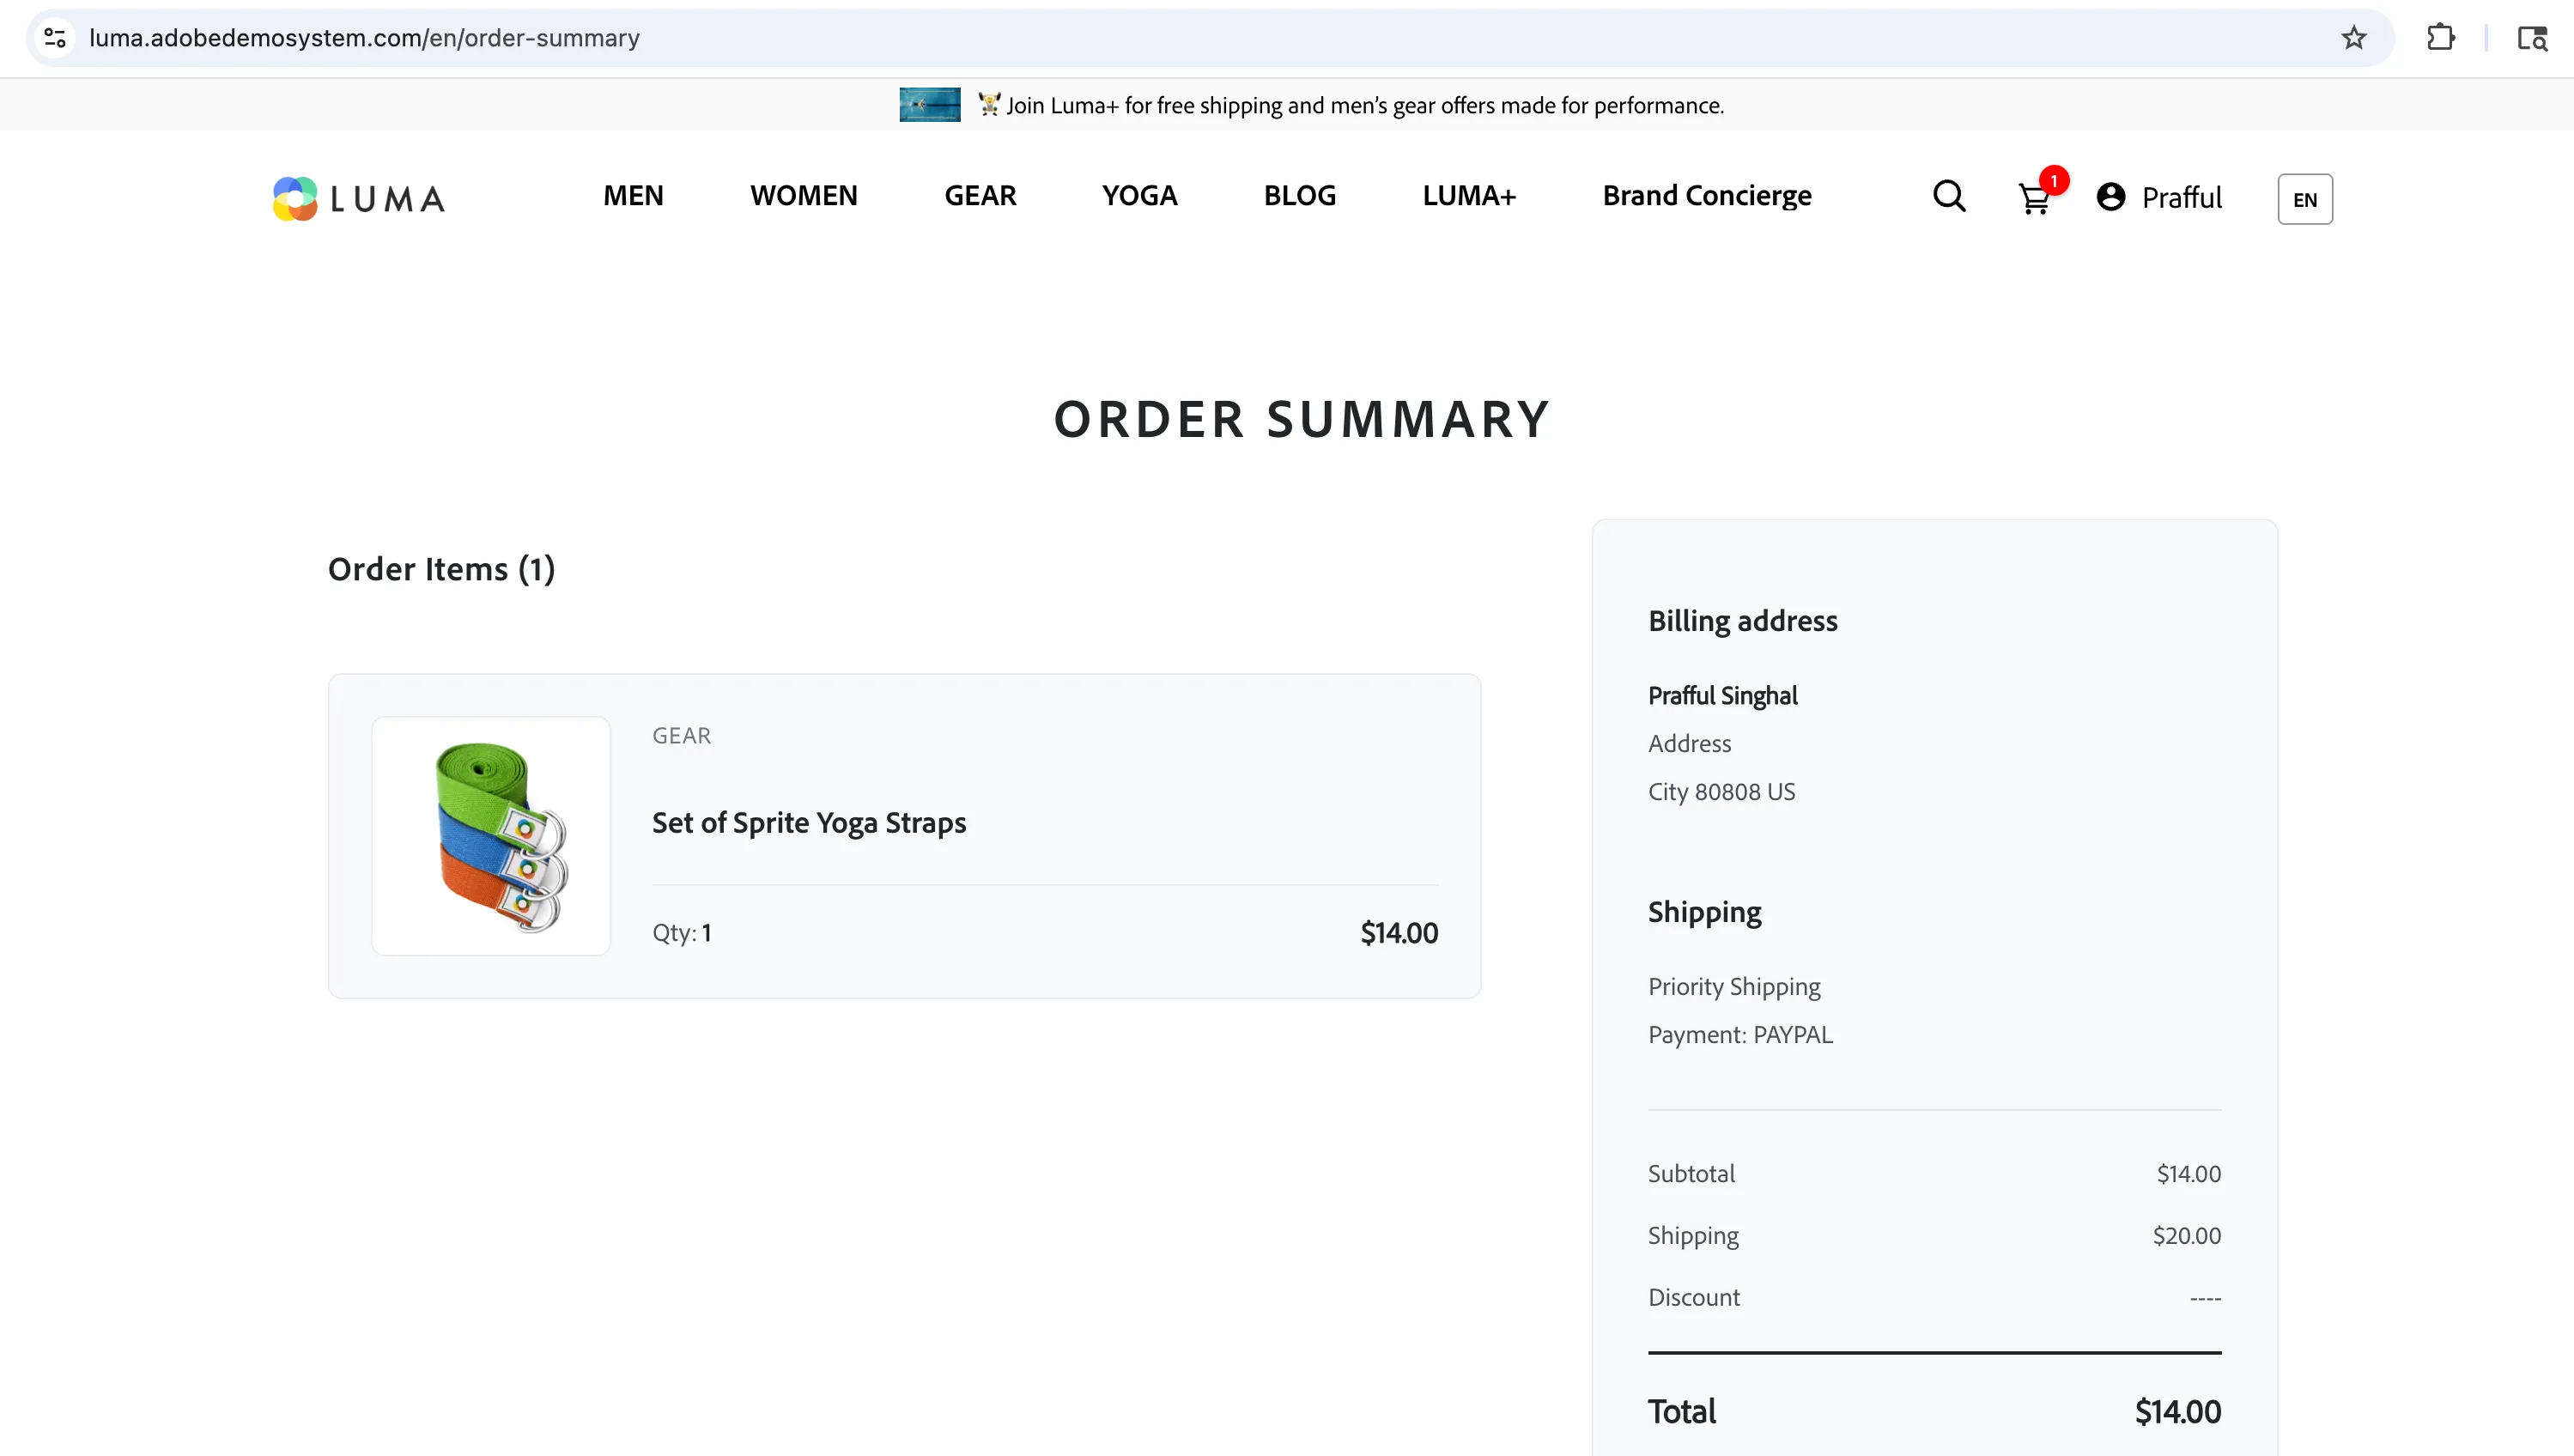This screenshot has height=1456, width=2574.
Task: Click the Qty: 1 text
Action: point(681,933)
